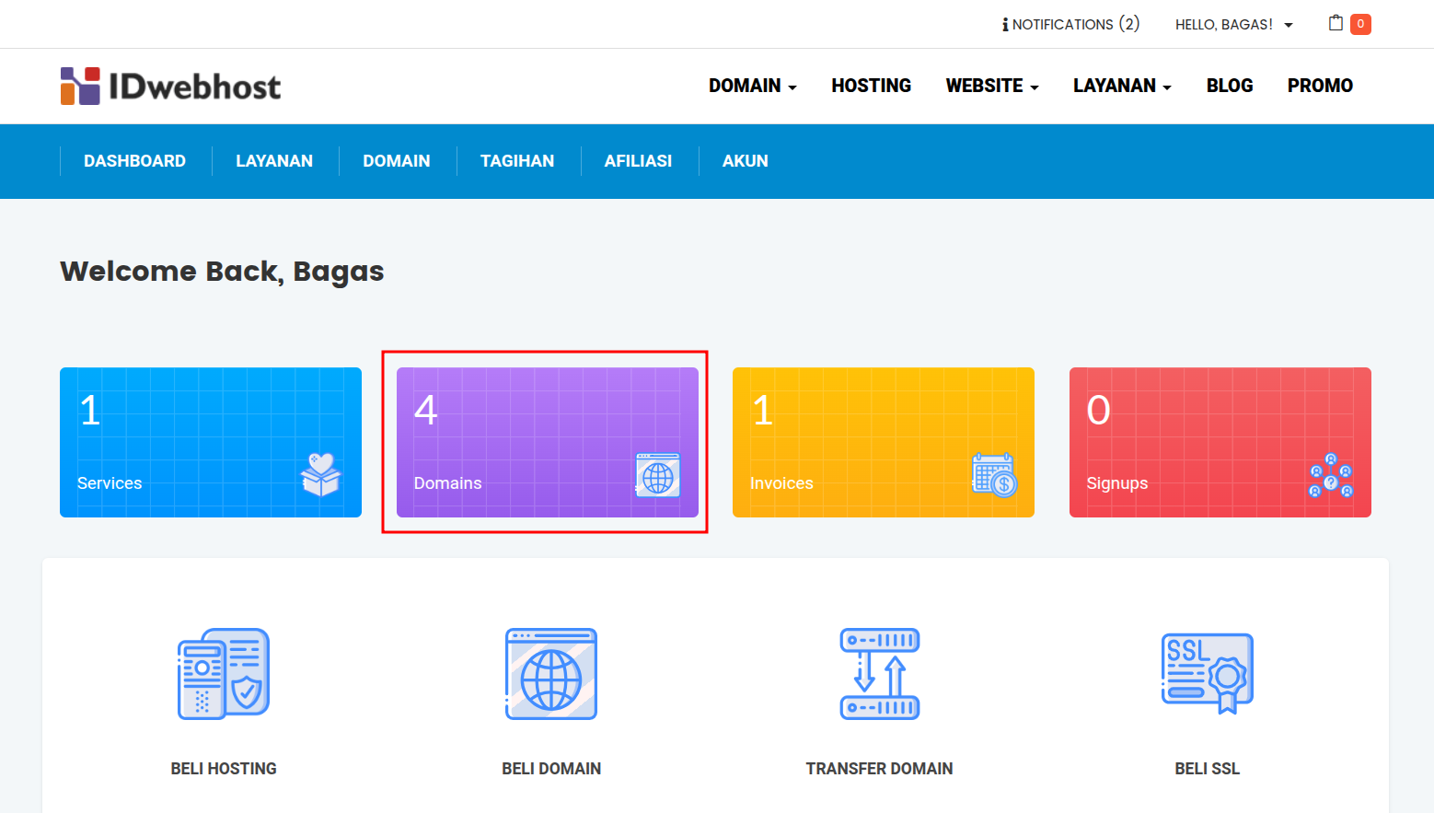
Task: Expand the Hello, Bagas account dropdown
Action: pyautogui.click(x=1233, y=25)
